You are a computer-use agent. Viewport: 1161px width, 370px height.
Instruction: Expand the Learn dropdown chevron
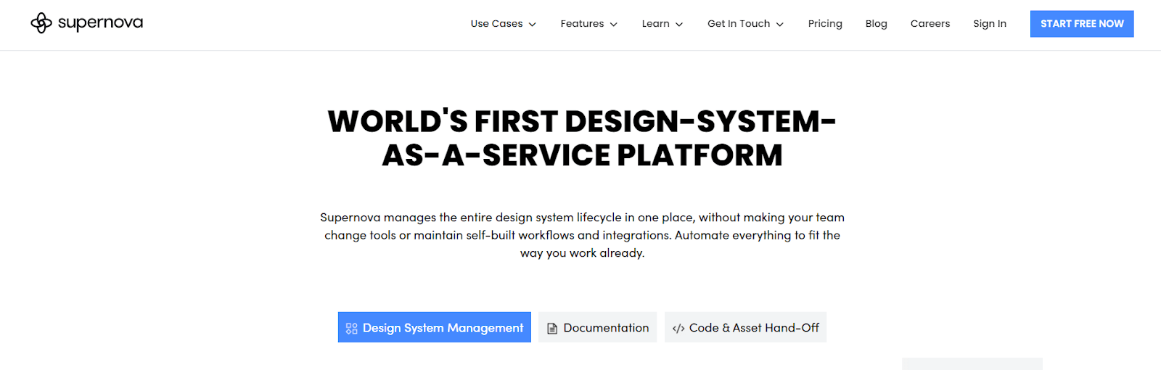[x=679, y=25]
